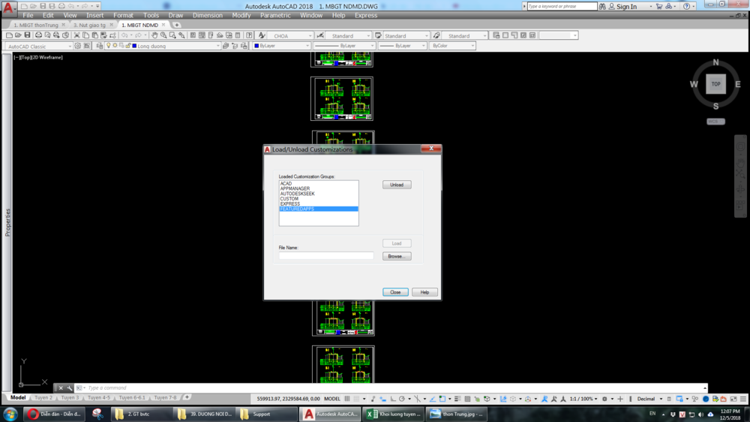Select the Zoom Realtime magnifier icon
750x422 pixels.
coord(163,35)
